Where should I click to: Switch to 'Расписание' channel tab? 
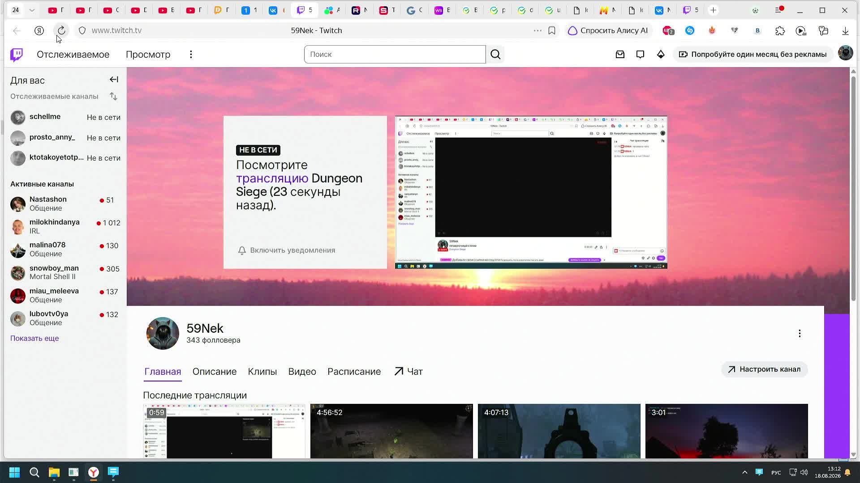(x=354, y=372)
